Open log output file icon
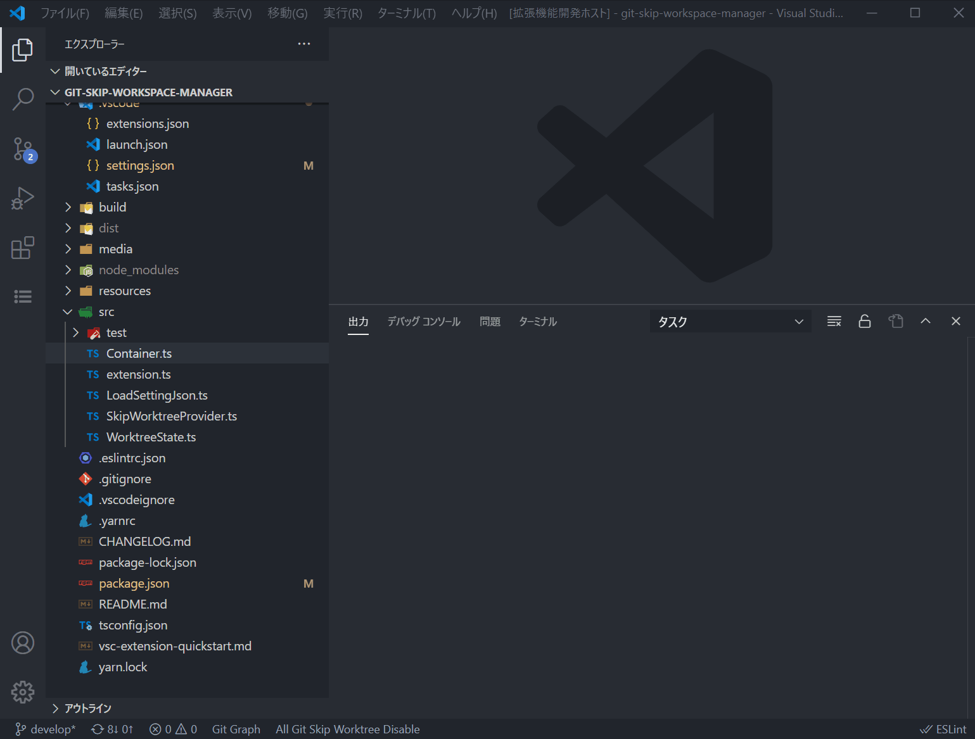The height and width of the screenshot is (739, 975). pos(896,322)
